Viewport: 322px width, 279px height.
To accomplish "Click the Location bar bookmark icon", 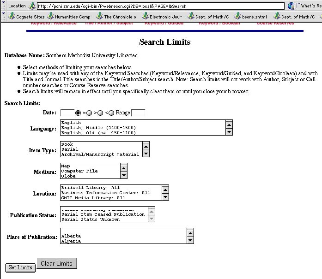I will 32,6.
